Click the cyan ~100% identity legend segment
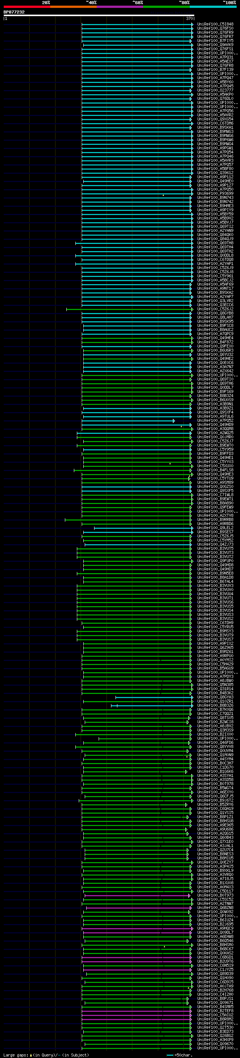This screenshot has width=240, height=1058. coord(213,7)
